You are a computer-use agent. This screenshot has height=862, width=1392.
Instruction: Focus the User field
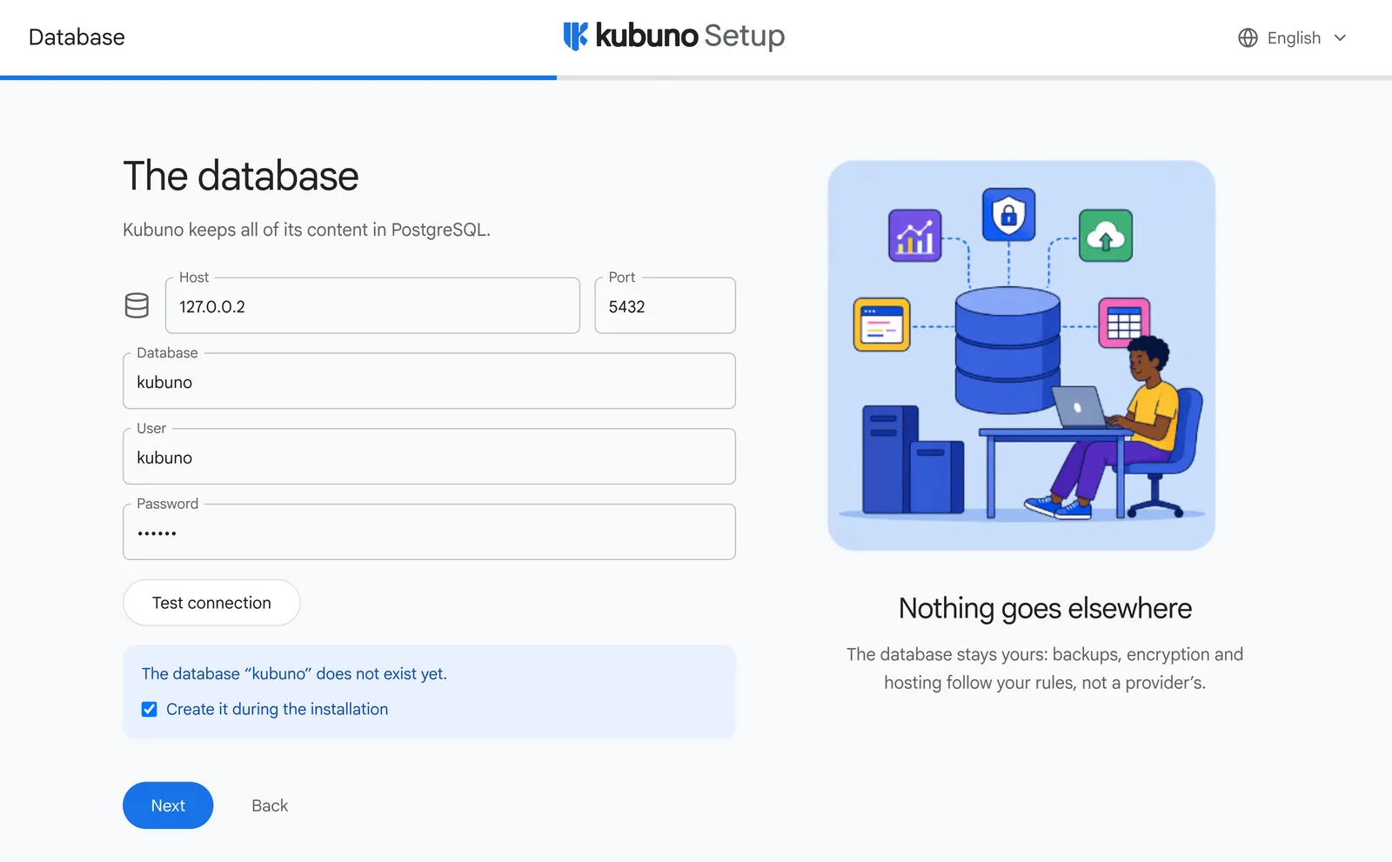pyautogui.click(x=429, y=457)
